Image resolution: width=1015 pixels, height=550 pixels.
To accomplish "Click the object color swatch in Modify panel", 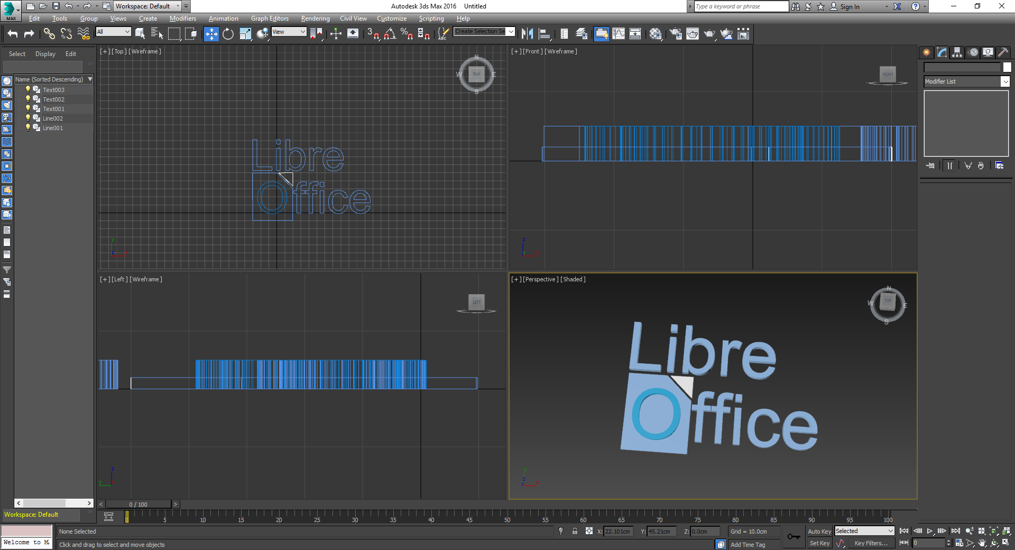I will click(x=1007, y=67).
